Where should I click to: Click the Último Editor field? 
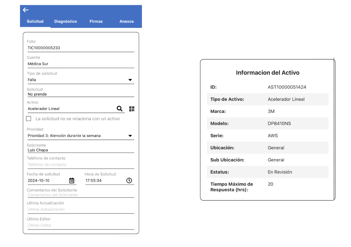pos(80,225)
